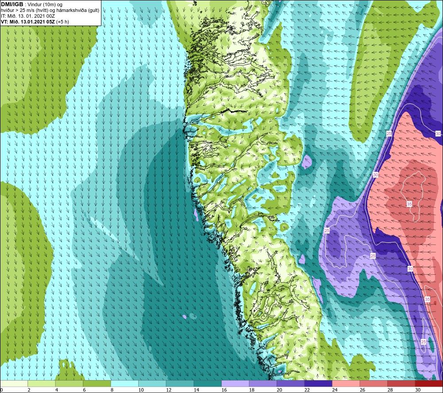Pick the violet 20–22 m/s legend swatch
This screenshot has height=393, width=443.
tap(291, 383)
